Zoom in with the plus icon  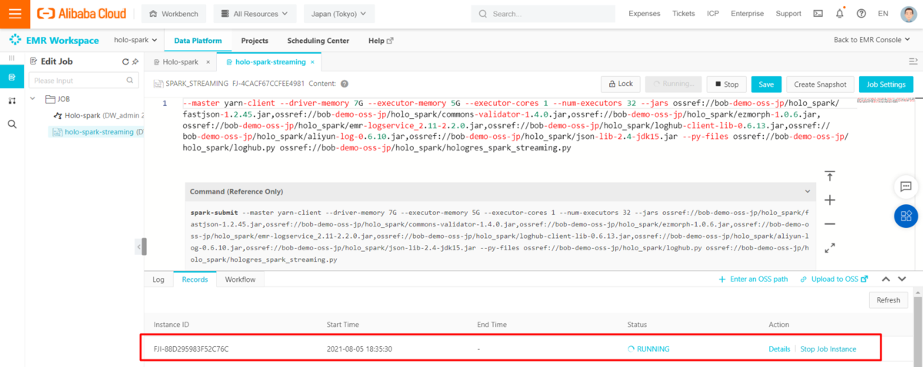tap(830, 200)
